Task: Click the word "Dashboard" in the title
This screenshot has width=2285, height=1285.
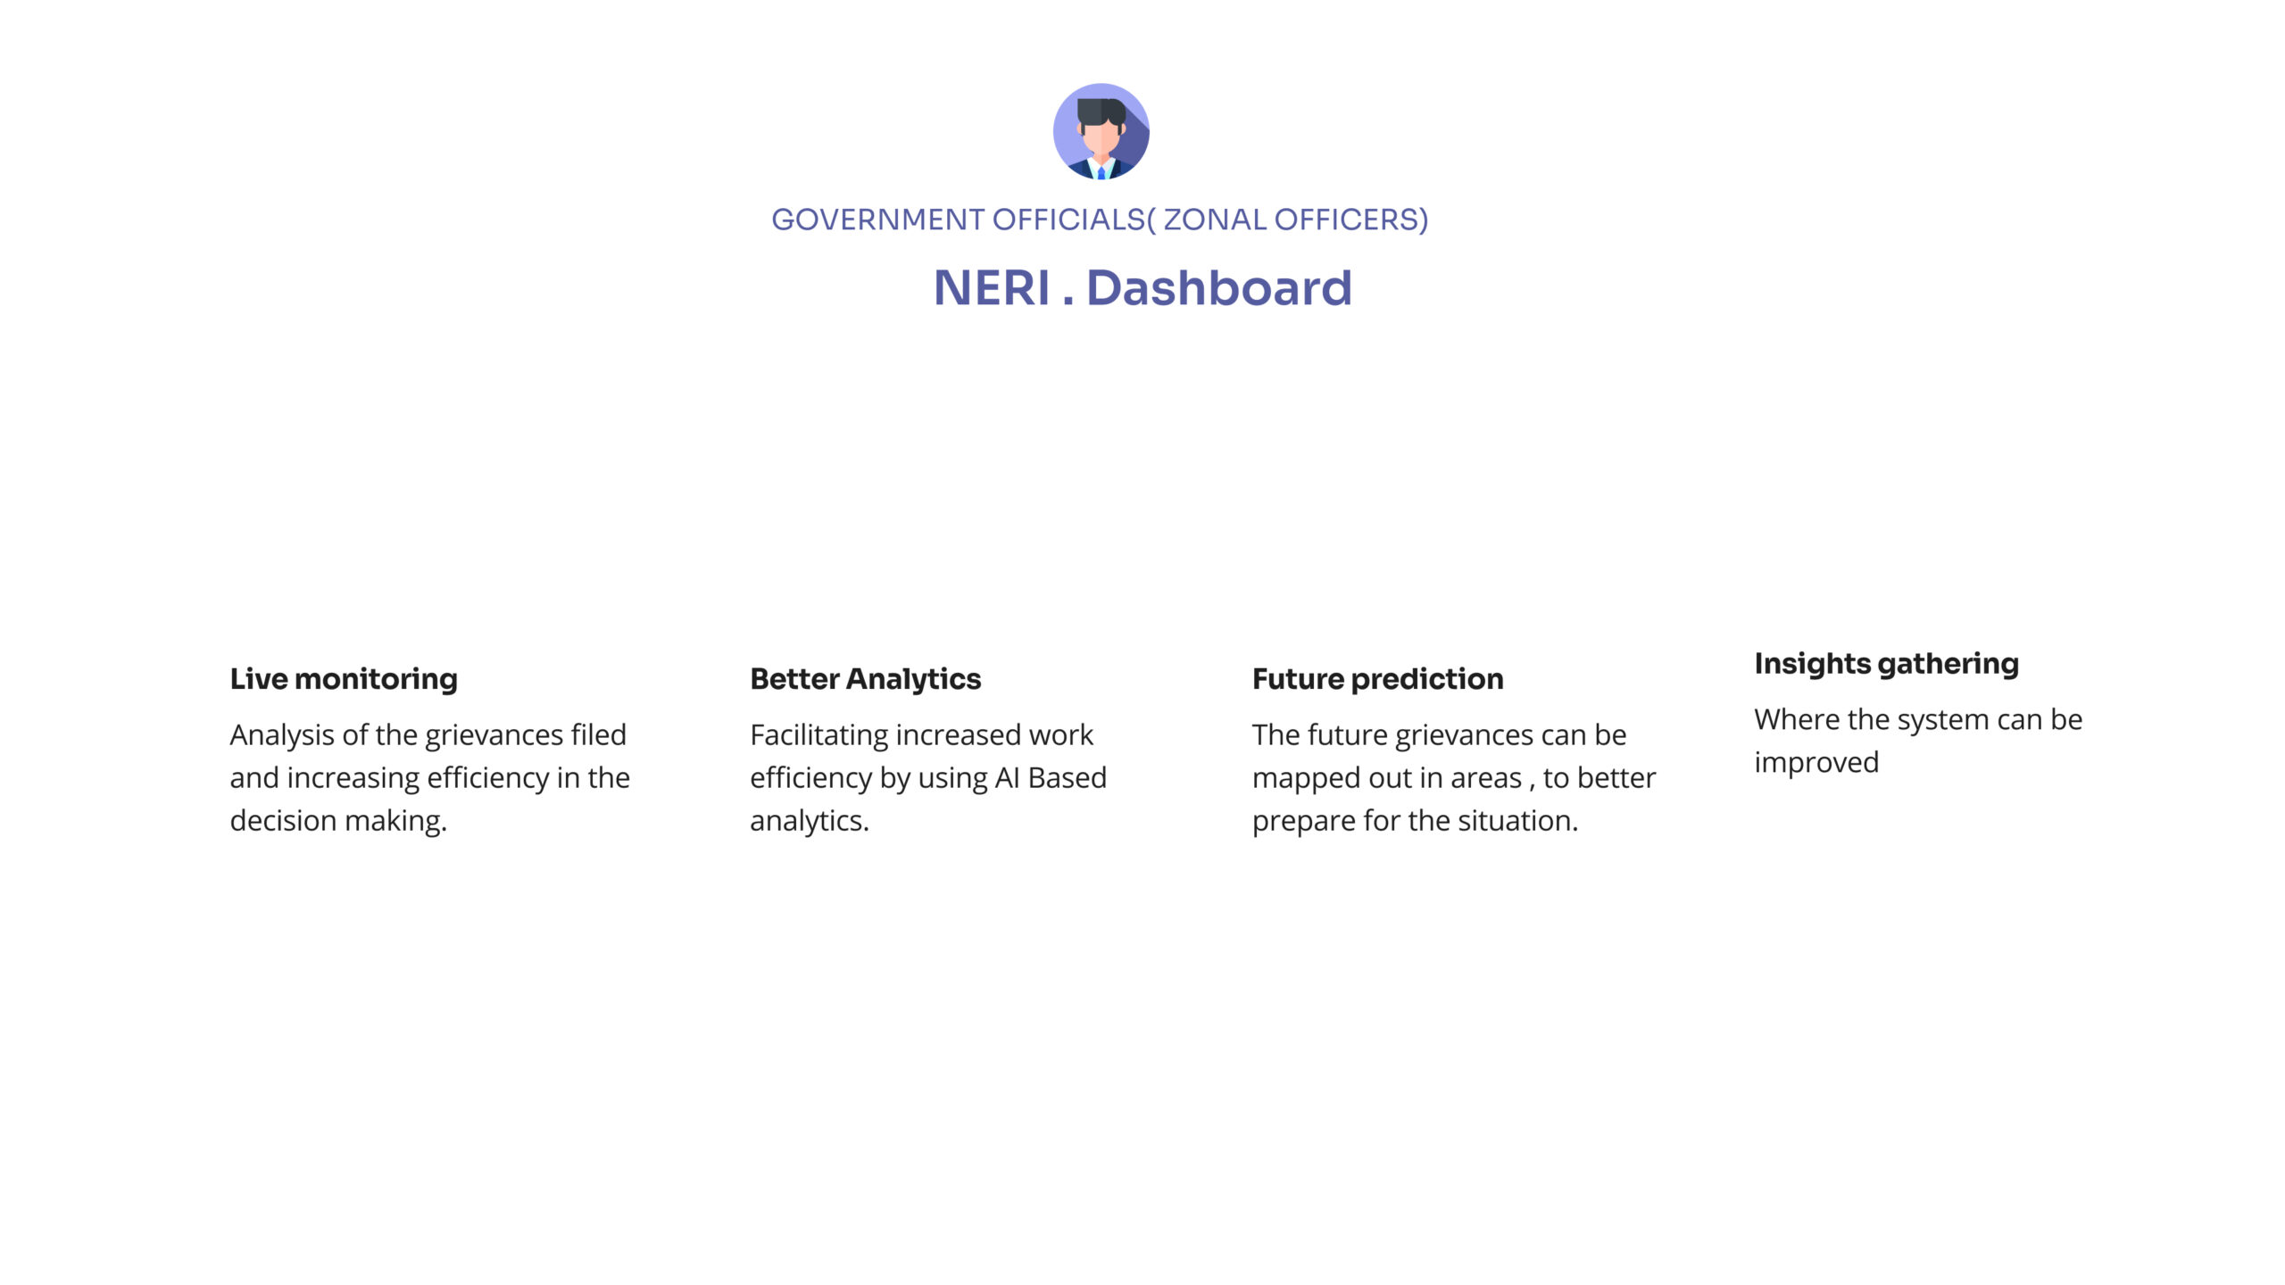Action: [1218, 288]
